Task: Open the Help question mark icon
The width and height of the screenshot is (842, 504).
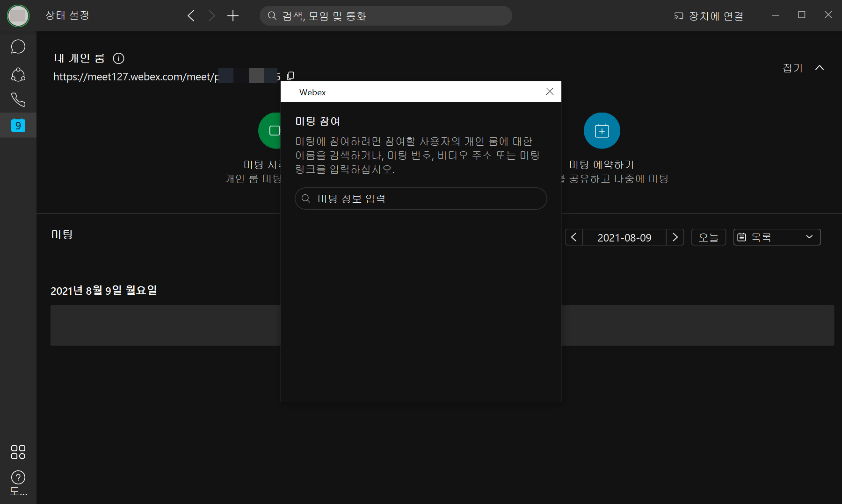Action: pyautogui.click(x=18, y=477)
